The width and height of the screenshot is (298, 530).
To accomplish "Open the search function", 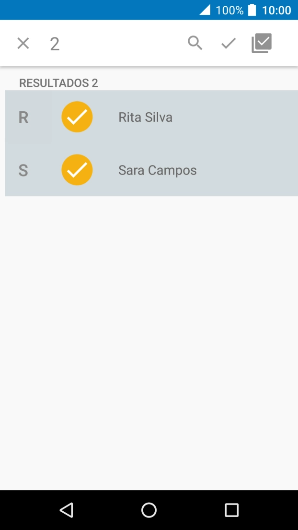I will pyautogui.click(x=195, y=43).
